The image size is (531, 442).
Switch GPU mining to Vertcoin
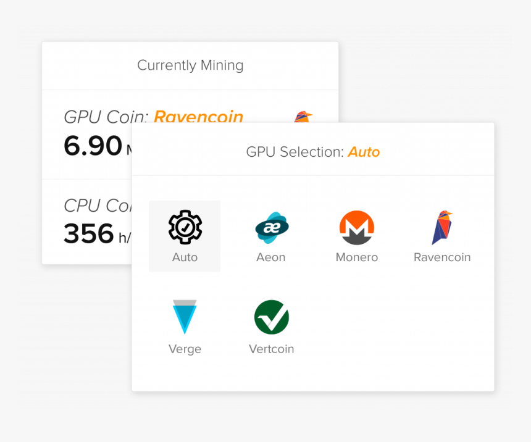tap(272, 325)
